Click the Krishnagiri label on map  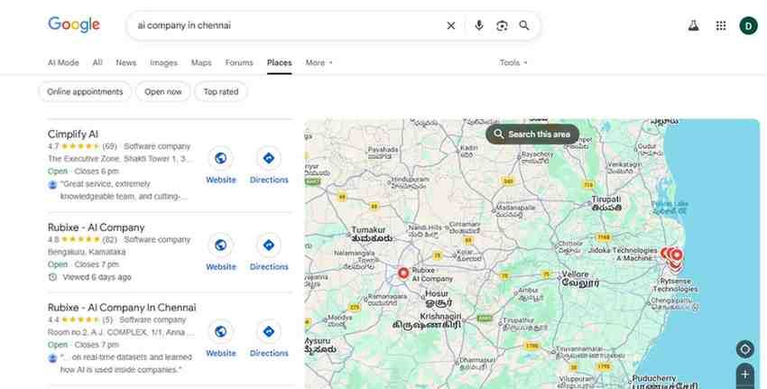coord(427,320)
